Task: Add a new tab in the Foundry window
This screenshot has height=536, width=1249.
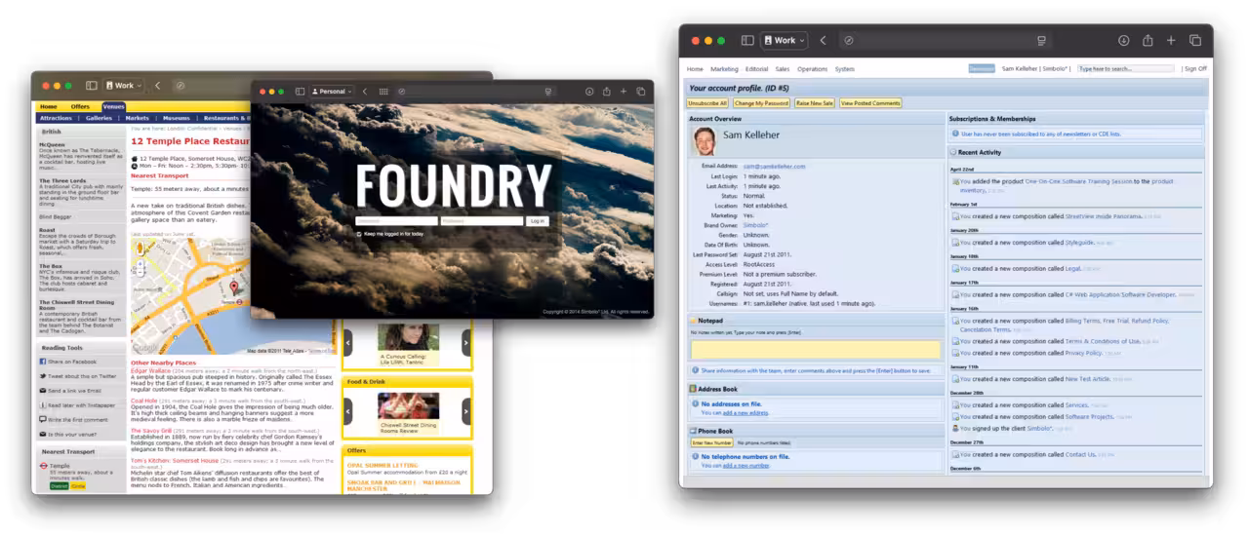Action: [624, 92]
